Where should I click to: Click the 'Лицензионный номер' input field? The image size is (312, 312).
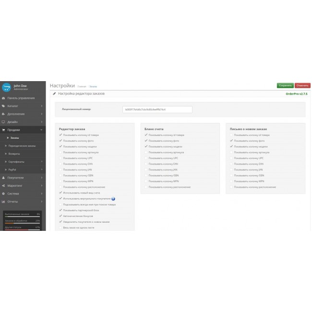(x=157, y=109)
